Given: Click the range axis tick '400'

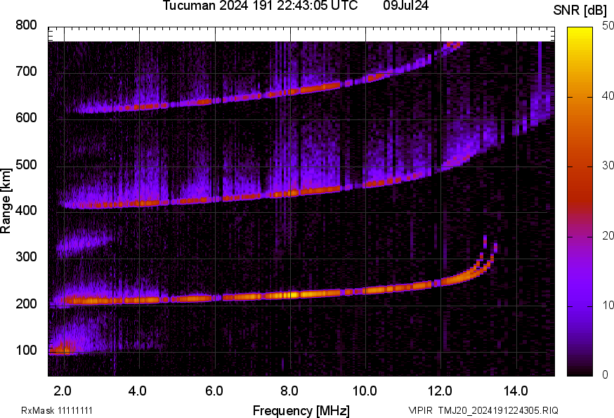Looking at the screenshot, I should pyautogui.click(x=26, y=211).
